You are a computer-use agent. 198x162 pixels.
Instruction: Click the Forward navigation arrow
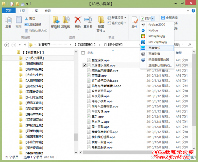[x=14, y=45]
